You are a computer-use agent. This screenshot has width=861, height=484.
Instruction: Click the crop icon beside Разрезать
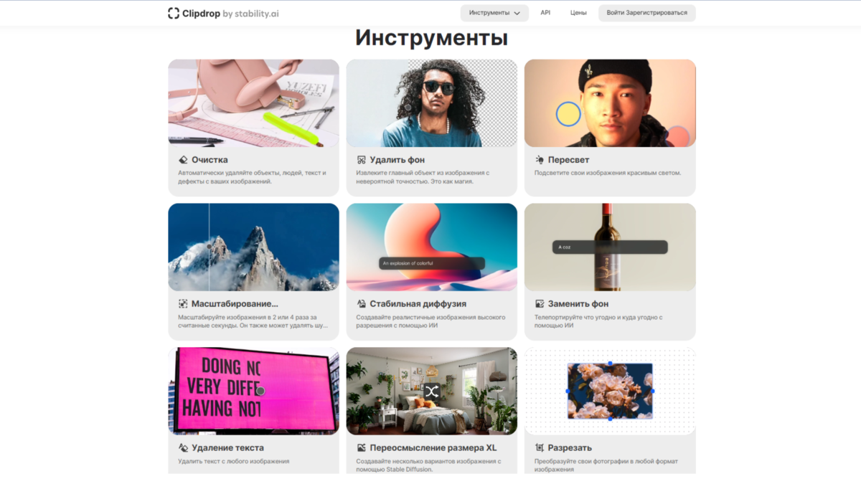tap(540, 448)
